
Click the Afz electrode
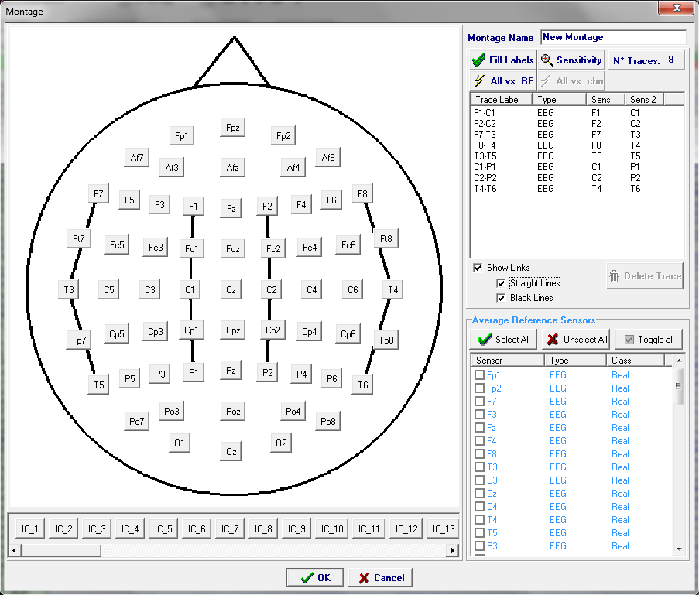(x=233, y=168)
